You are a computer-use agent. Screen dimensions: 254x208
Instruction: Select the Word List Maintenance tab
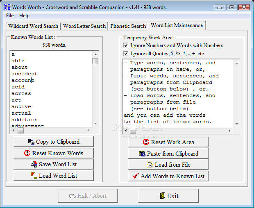177,25
